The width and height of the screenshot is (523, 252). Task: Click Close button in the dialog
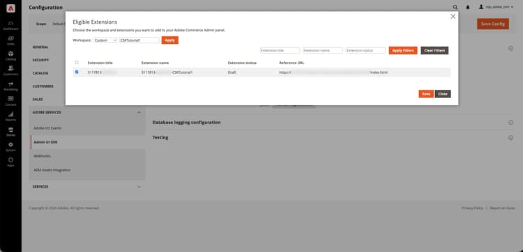point(443,94)
